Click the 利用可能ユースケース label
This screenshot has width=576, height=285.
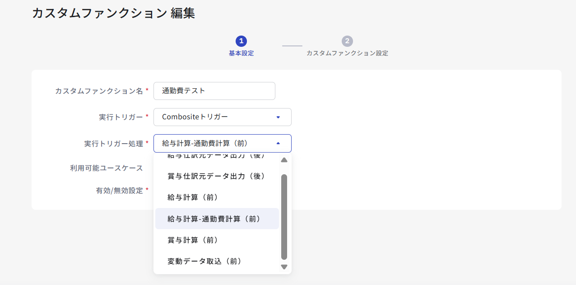(107, 168)
